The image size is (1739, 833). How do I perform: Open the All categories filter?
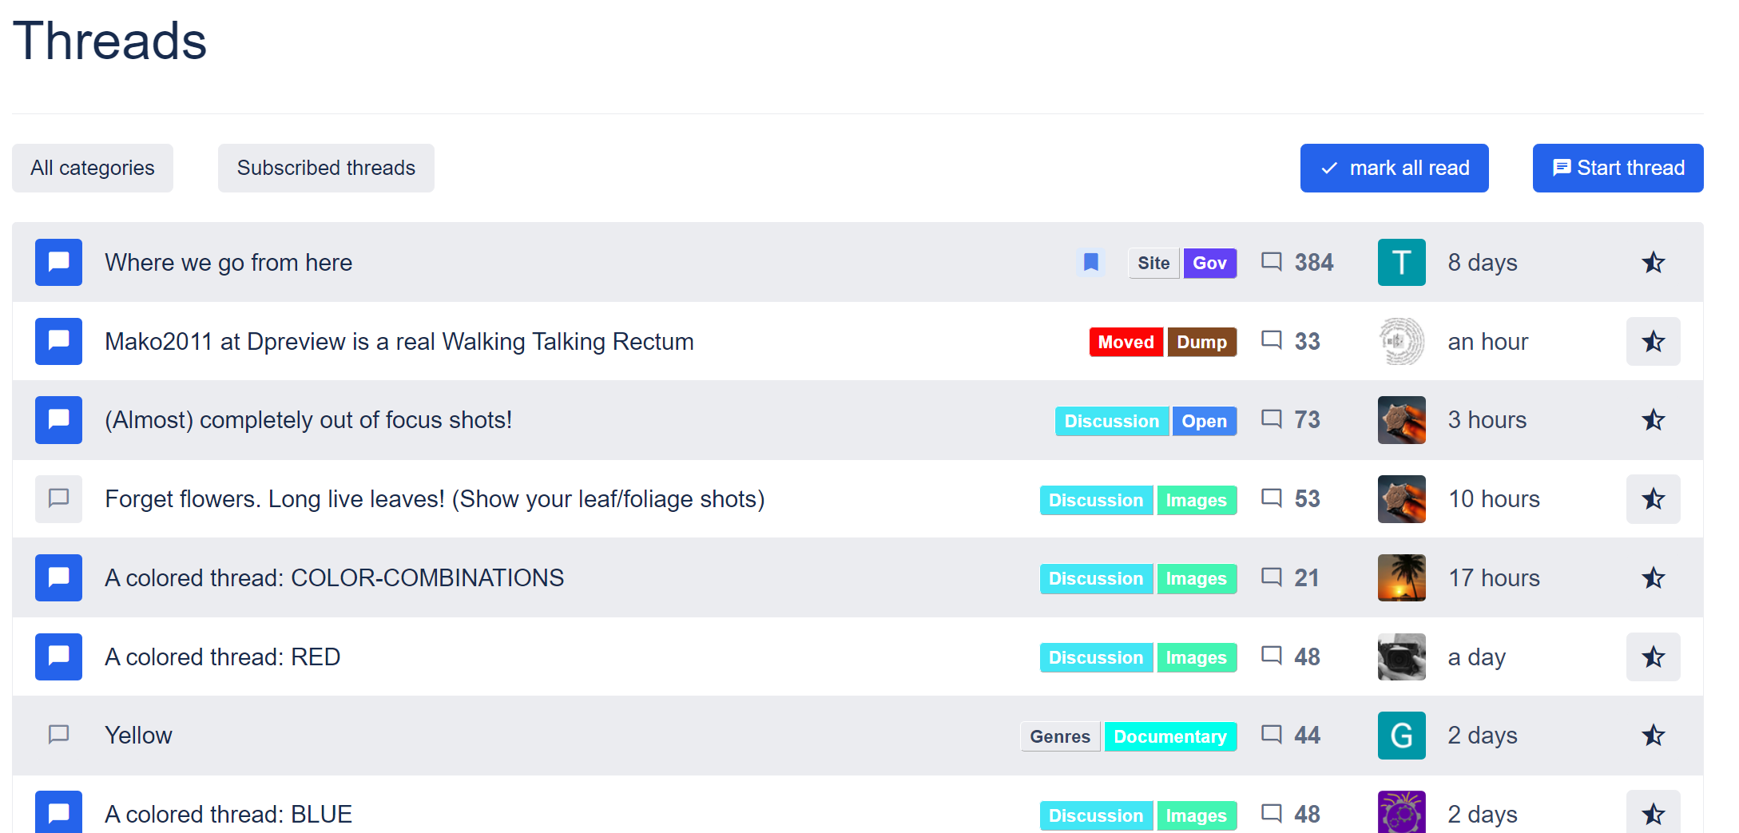coord(93,168)
